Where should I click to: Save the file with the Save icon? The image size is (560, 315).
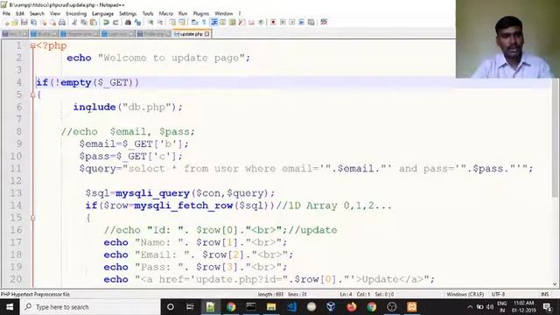pos(24,23)
